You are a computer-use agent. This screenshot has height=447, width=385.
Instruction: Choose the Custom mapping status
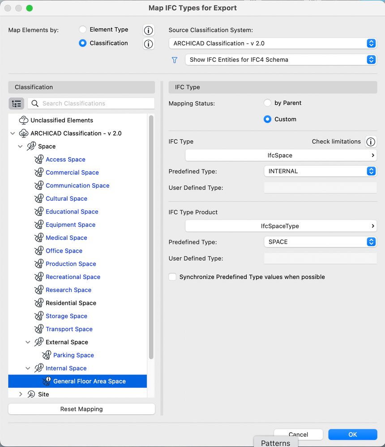tap(267, 119)
